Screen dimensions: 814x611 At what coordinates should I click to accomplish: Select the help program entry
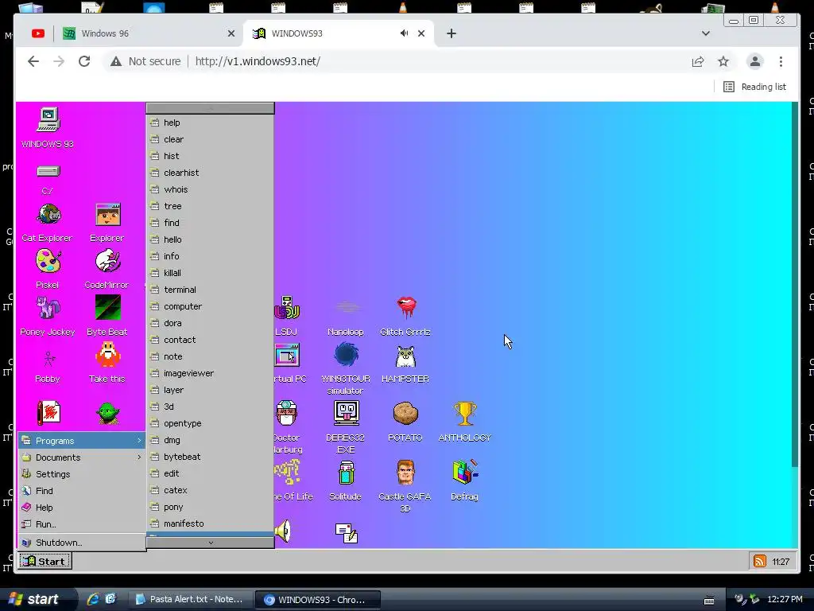point(210,123)
